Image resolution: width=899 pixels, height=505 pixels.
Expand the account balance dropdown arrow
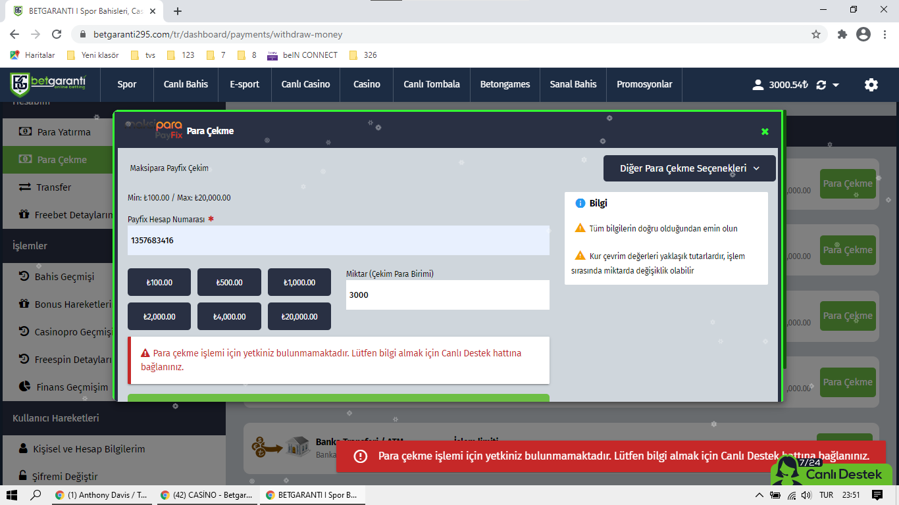[x=836, y=85]
